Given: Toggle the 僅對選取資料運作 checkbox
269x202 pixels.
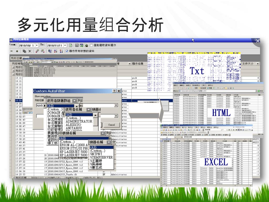Looking at the screenshot, I should (x=91, y=45).
